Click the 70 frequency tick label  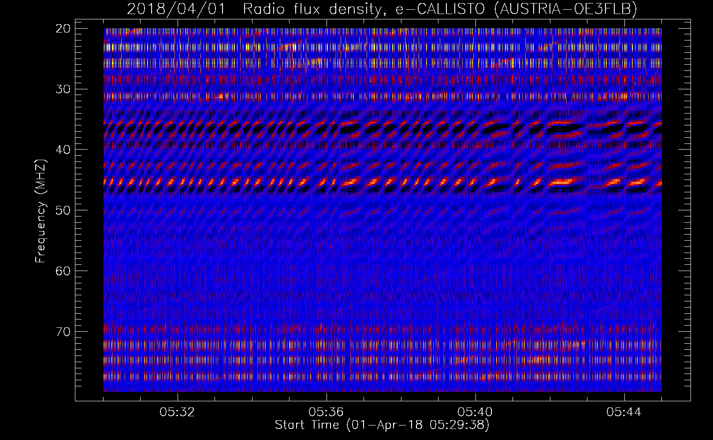click(x=63, y=331)
